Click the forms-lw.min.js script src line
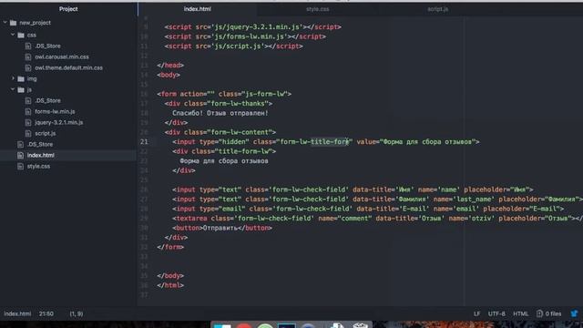The width and height of the screenshot is (583, 328). point(245,36)
